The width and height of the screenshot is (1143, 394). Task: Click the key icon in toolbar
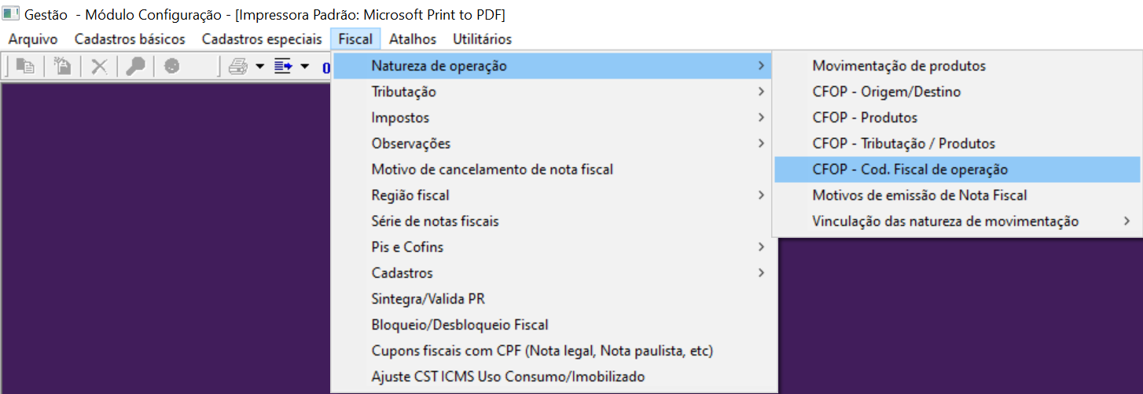135,67
